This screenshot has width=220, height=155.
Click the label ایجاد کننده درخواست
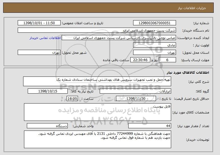pos(193,38)
